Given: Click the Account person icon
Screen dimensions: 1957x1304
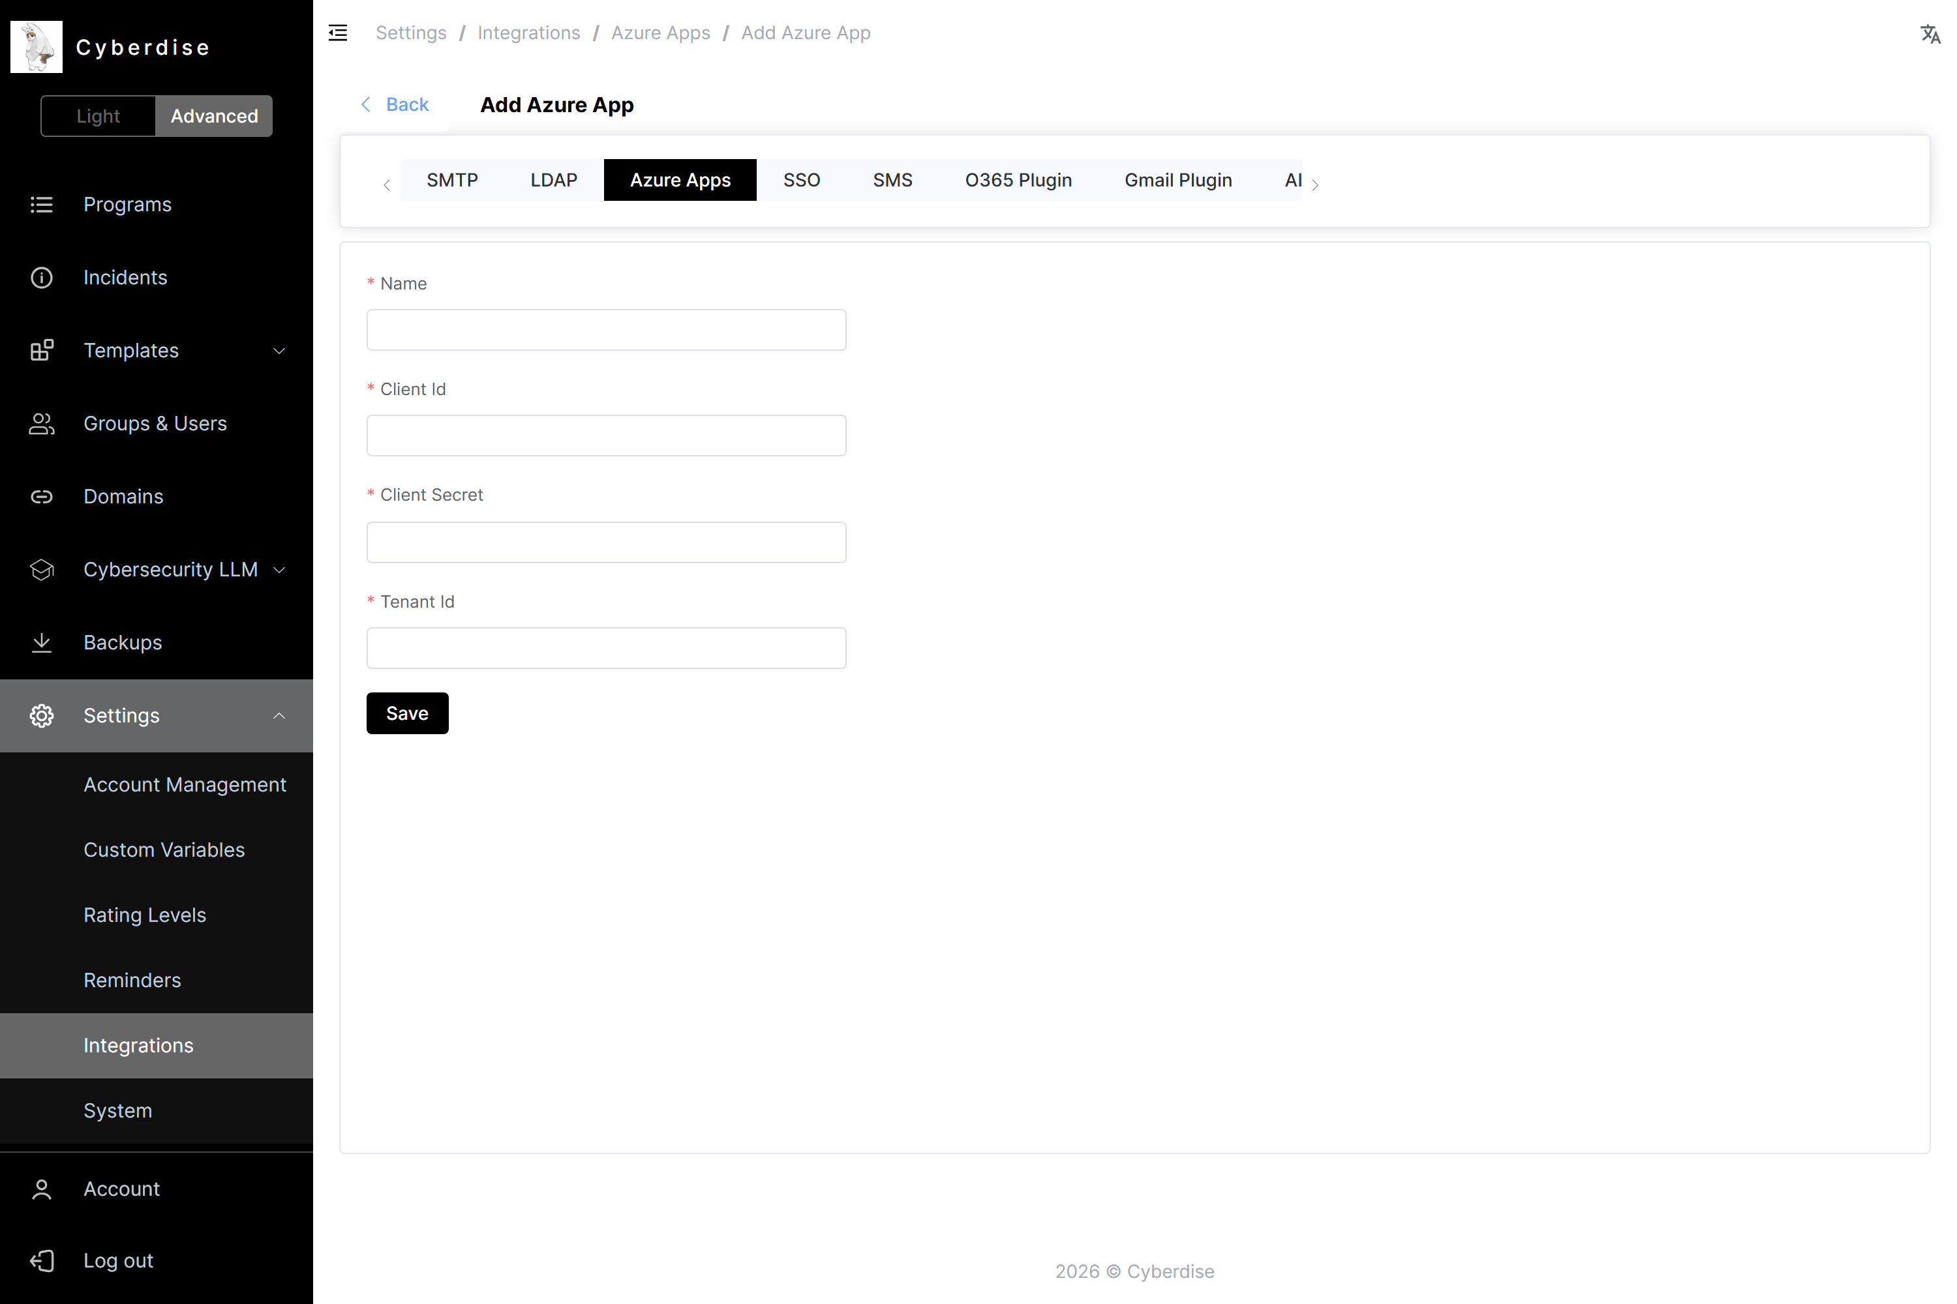Looking at the screenshot, I should [x=42, y=1189].
